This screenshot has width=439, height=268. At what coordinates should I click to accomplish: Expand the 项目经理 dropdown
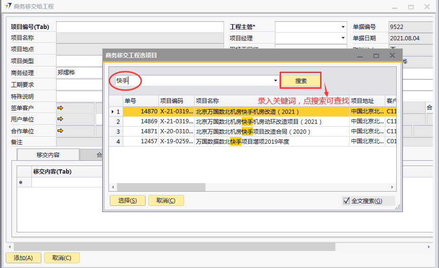[343, 38]
